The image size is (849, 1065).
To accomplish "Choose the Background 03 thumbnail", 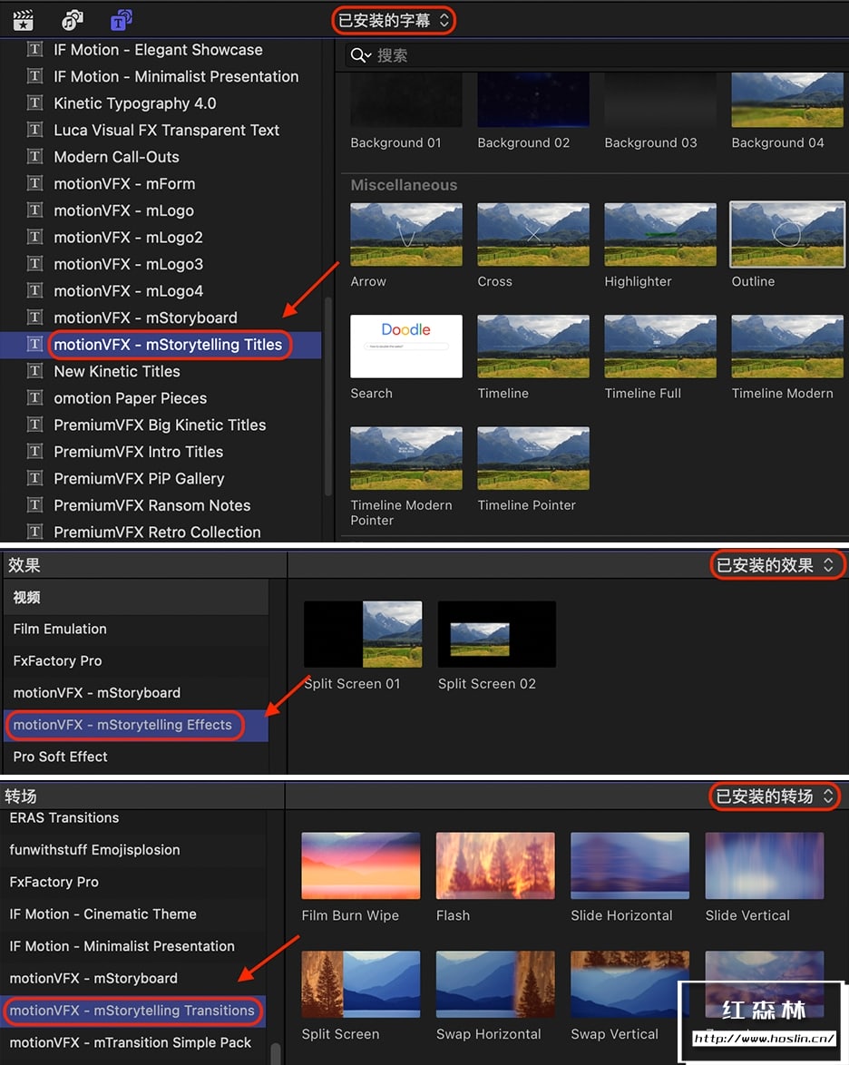I will pos(660,100).
